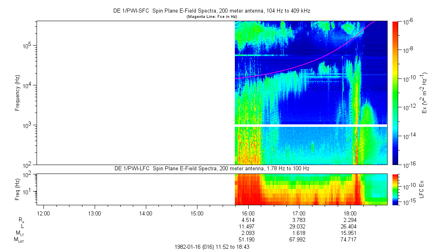Select the Ex (V² m⁻² Hz⁻¹) colorbar label
The height and width of the screenshot is (252, 440).
pyautogui.click(x=424, y=93)
